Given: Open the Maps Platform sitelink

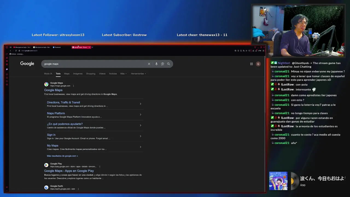Looking at the screenshot, I should tap(56, 113).
